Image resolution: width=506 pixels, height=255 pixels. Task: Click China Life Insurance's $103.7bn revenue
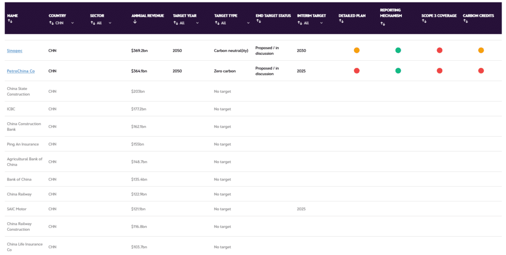point(139,247)
